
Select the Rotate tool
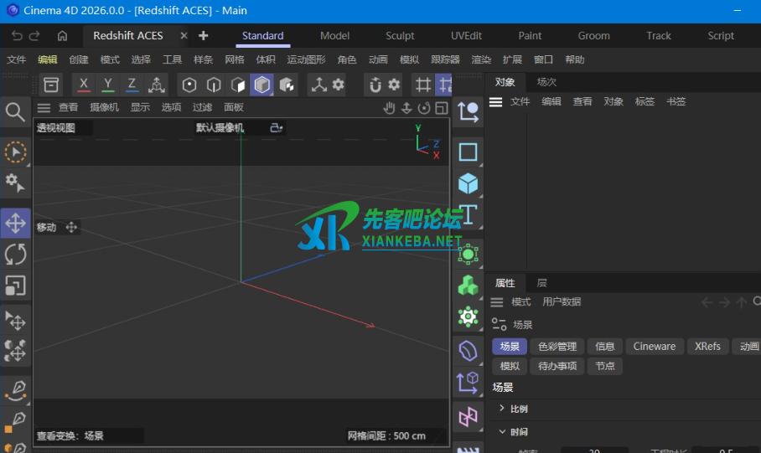(x=15, y=254)
